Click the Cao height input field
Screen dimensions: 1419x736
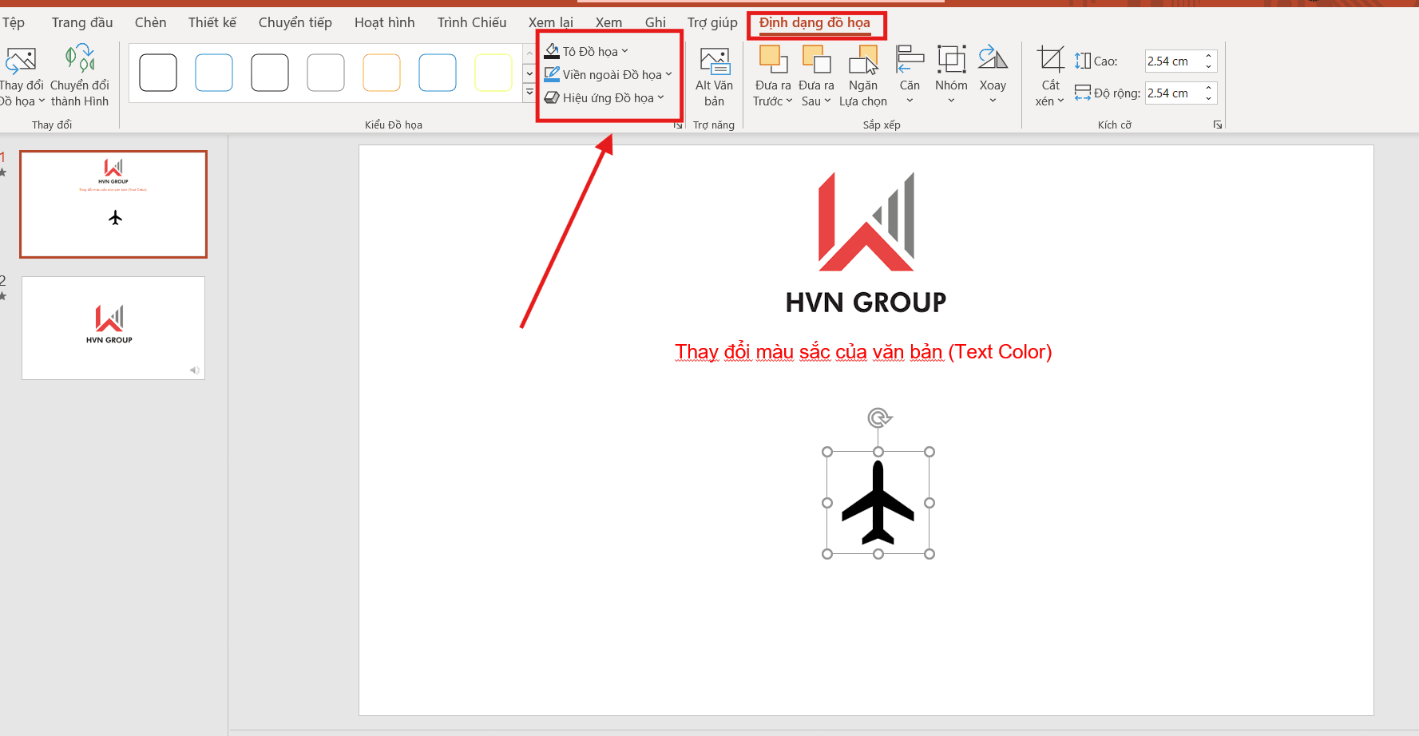click(1173, 61)
